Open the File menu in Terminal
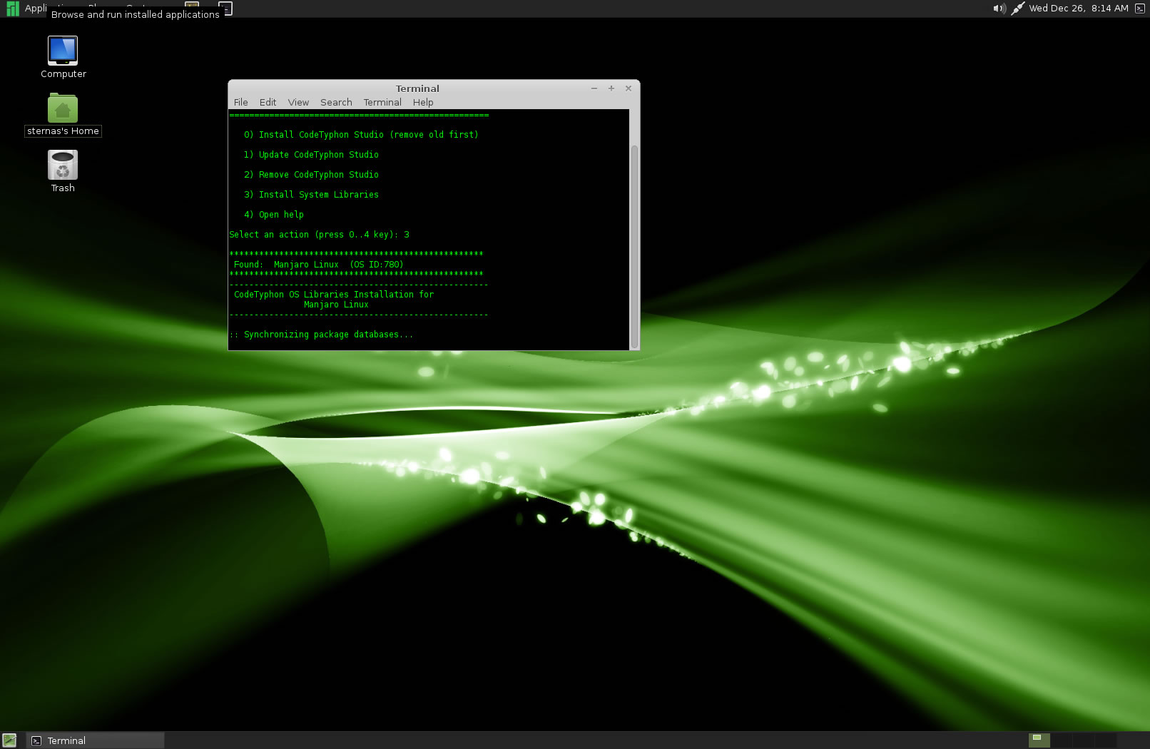Image resolution: width=1150 pixels, height=749 pixels. tap(241, 102)
